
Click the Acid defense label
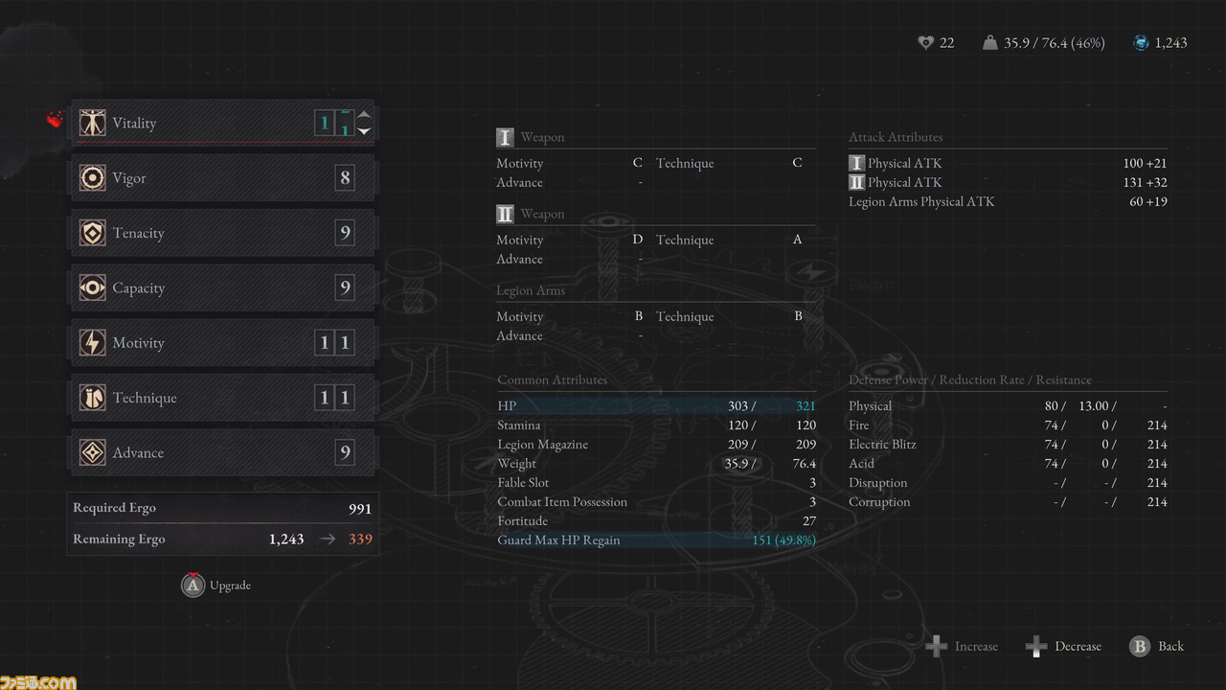pos(861,464)
